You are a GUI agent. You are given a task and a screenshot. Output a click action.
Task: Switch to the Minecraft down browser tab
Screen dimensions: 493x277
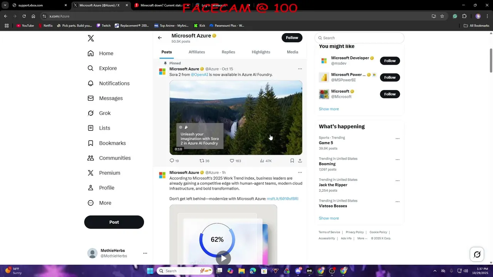tap(161, 5)
